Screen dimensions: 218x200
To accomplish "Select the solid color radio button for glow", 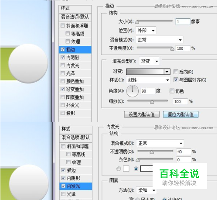I will pyautogui.click(x=119, y=169).
